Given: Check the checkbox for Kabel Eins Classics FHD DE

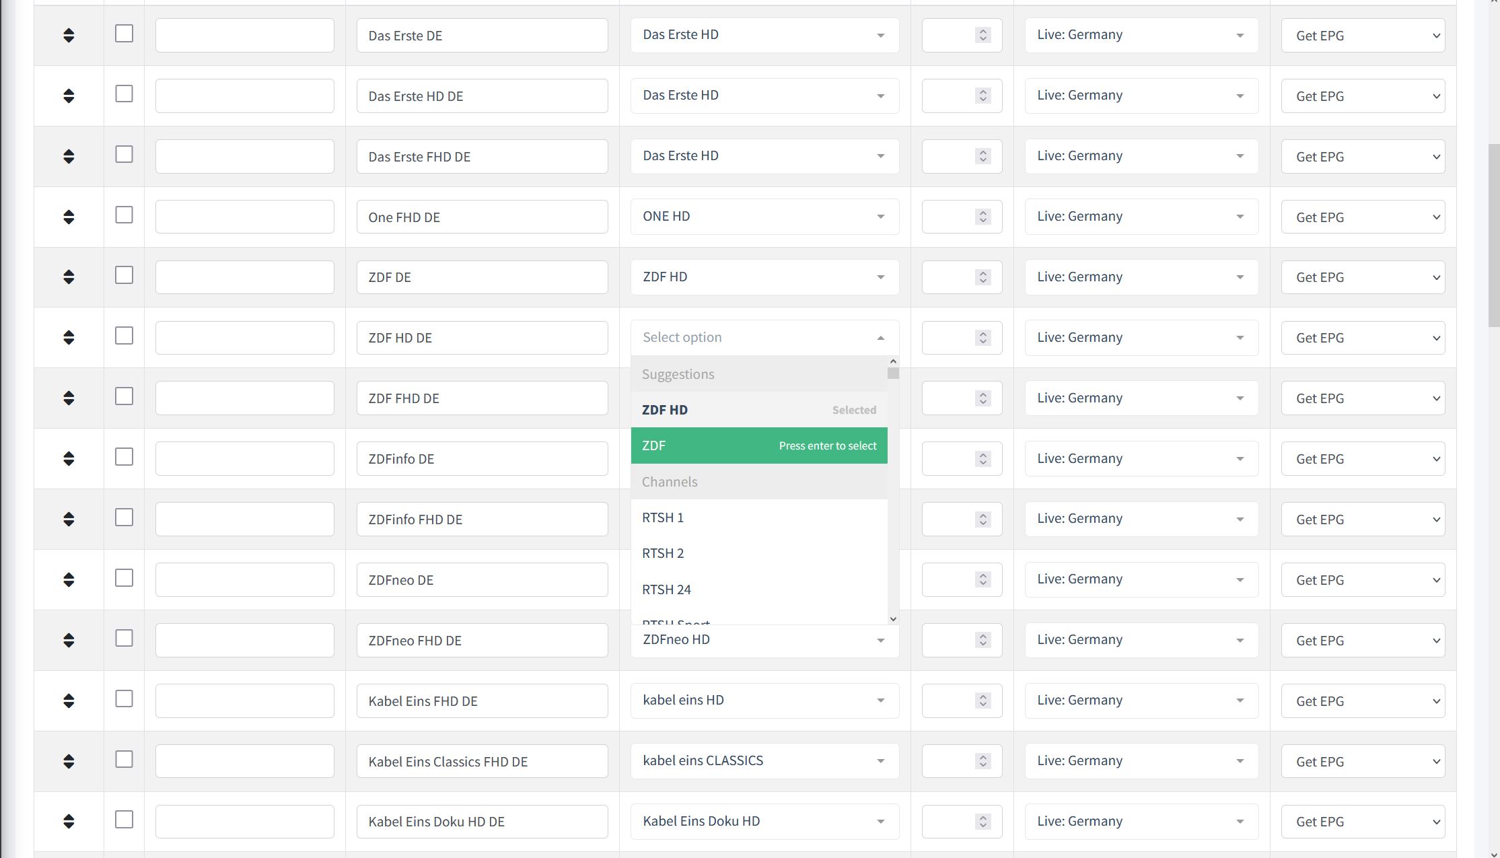Looking at the screenshot, I should (x=124, y=759).
